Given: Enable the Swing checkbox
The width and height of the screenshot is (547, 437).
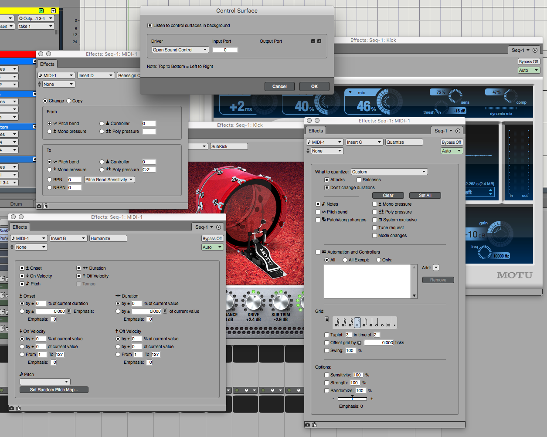Looking at the screenshot, I should click(x=327, y=351).
